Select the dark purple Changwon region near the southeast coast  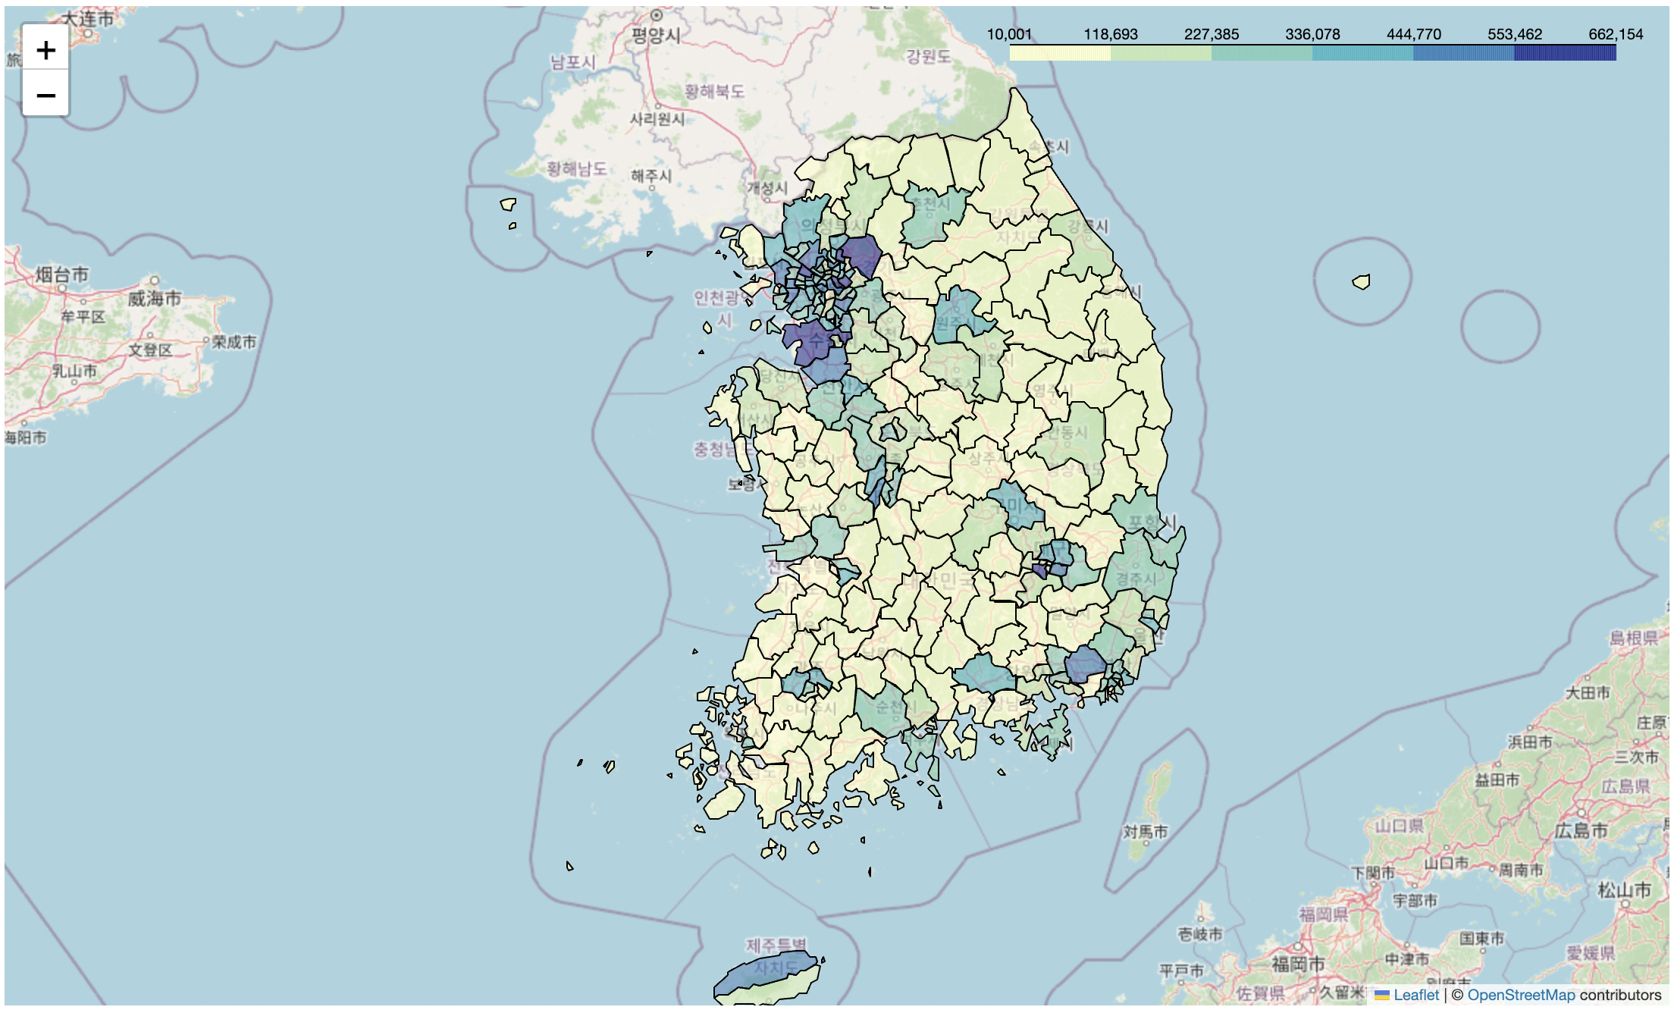(x=1084, y=663)
